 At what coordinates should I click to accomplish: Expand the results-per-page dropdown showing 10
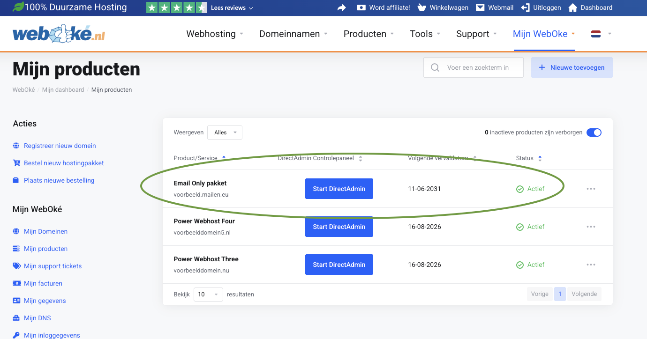208,295
